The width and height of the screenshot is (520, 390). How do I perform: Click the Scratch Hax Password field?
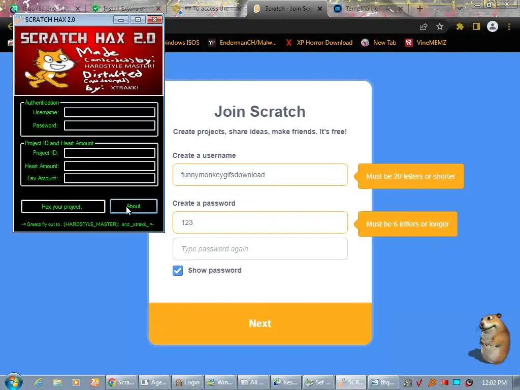click(x=110, y=125)
